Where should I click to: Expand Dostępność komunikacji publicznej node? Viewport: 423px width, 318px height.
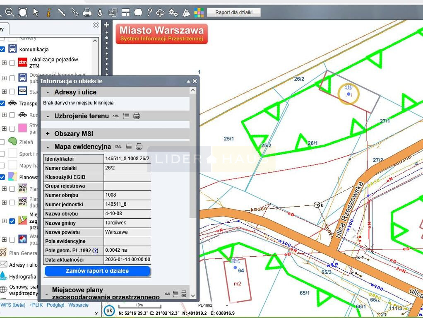tap(4, 78)
